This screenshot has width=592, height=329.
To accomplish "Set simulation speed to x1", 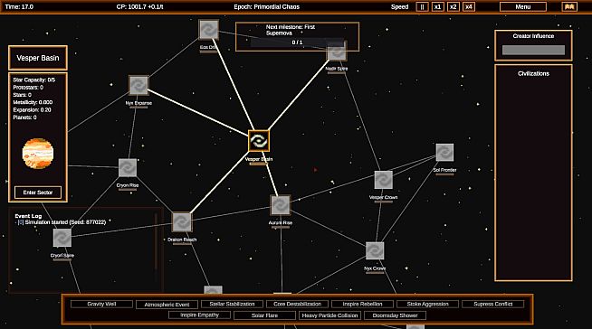I will 437,7.
